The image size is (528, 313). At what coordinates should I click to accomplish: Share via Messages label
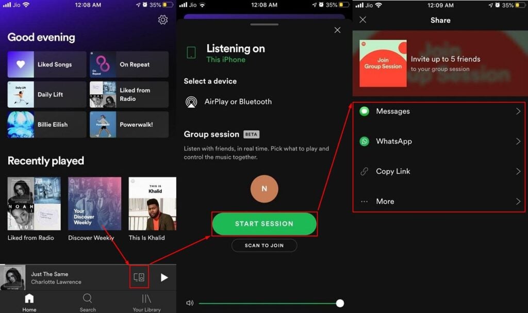pos(393,111)
